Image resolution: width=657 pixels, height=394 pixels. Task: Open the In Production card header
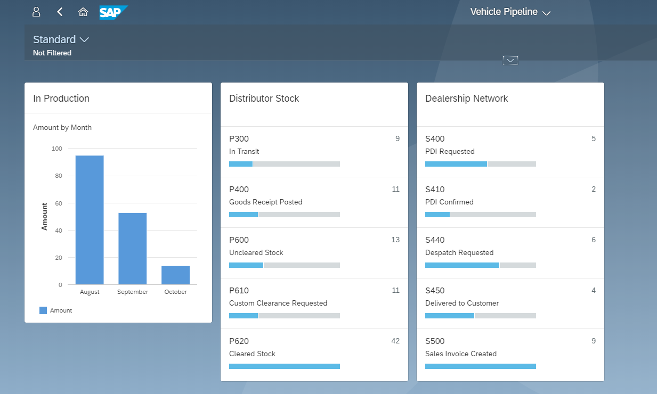pyautogui.click(x=118, y=98)
